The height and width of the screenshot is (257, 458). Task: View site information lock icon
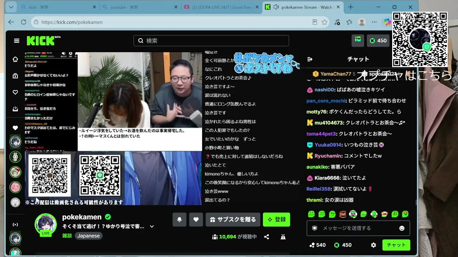point(35,22)
